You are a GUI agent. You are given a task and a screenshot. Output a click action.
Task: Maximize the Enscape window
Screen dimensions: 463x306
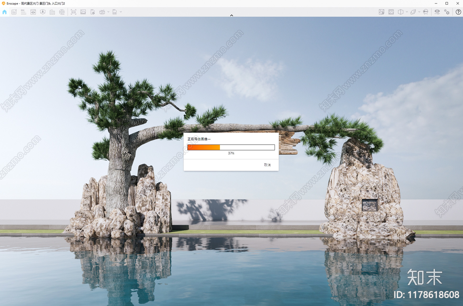click(x=447, y=3)
